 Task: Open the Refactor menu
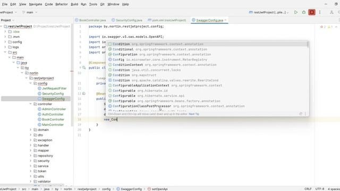(62, 4)
